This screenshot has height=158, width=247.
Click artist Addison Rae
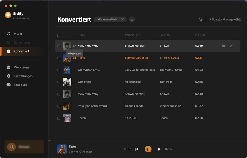point(133,82)
